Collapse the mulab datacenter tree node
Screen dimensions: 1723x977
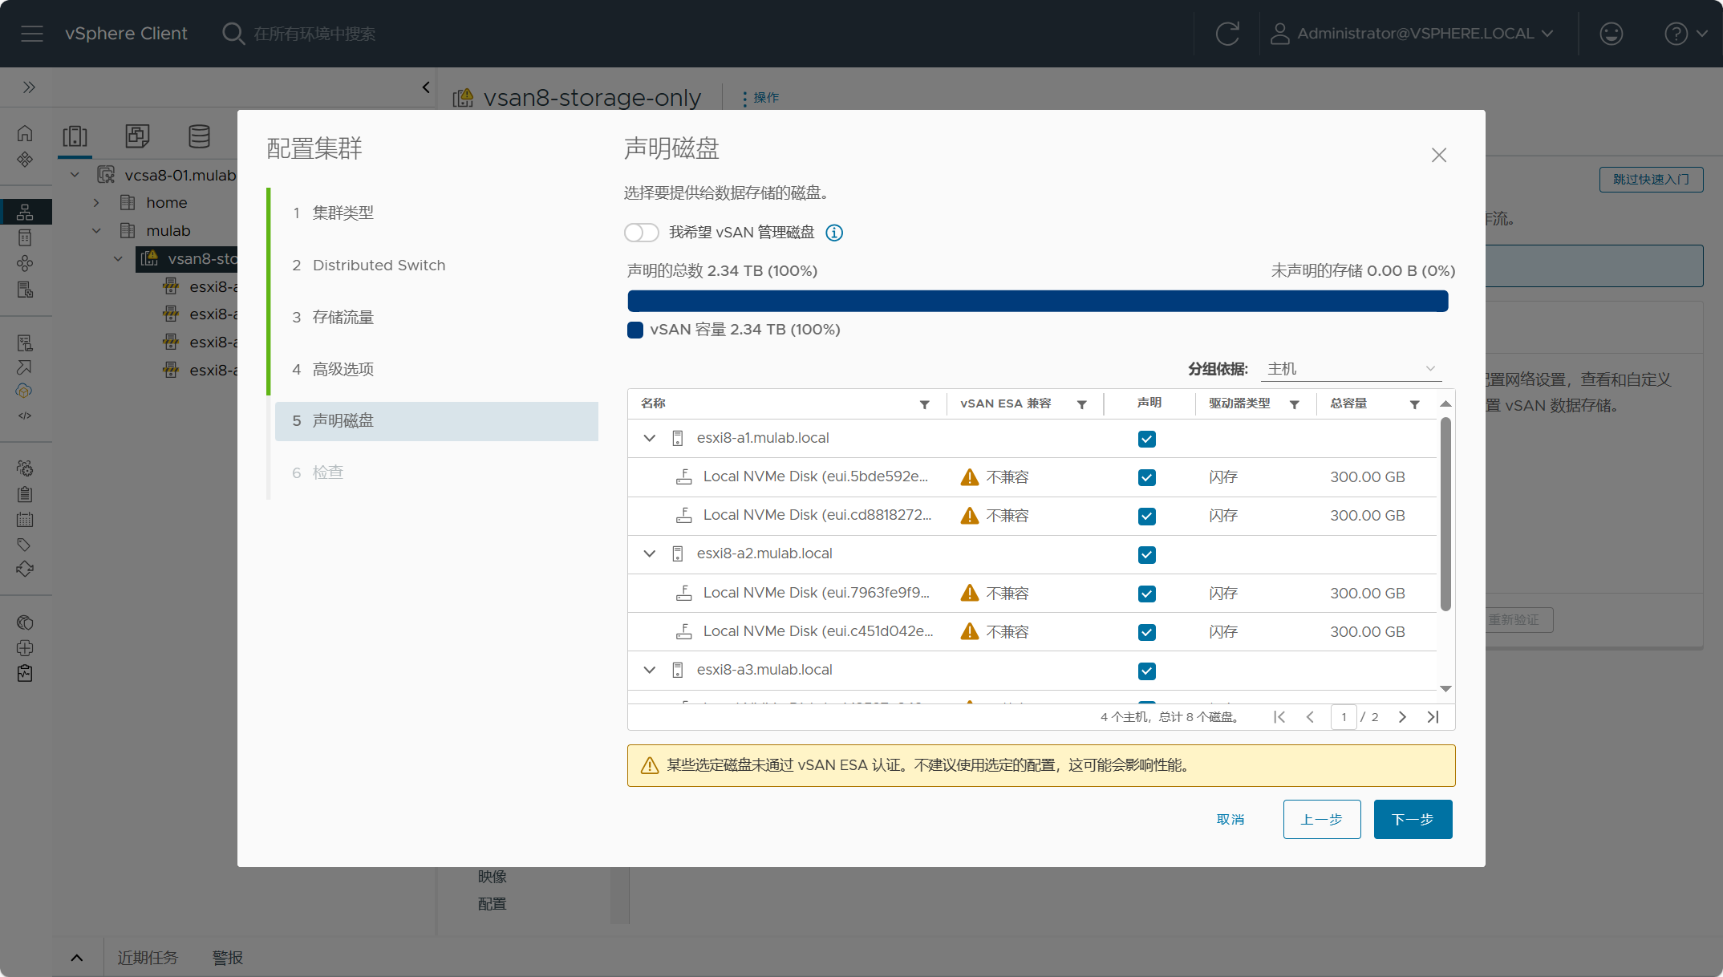pyautogui.click(x=96, y=231)
